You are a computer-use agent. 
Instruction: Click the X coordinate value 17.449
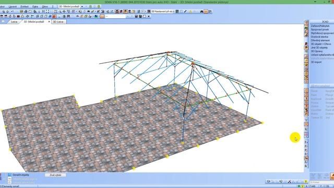312,186
